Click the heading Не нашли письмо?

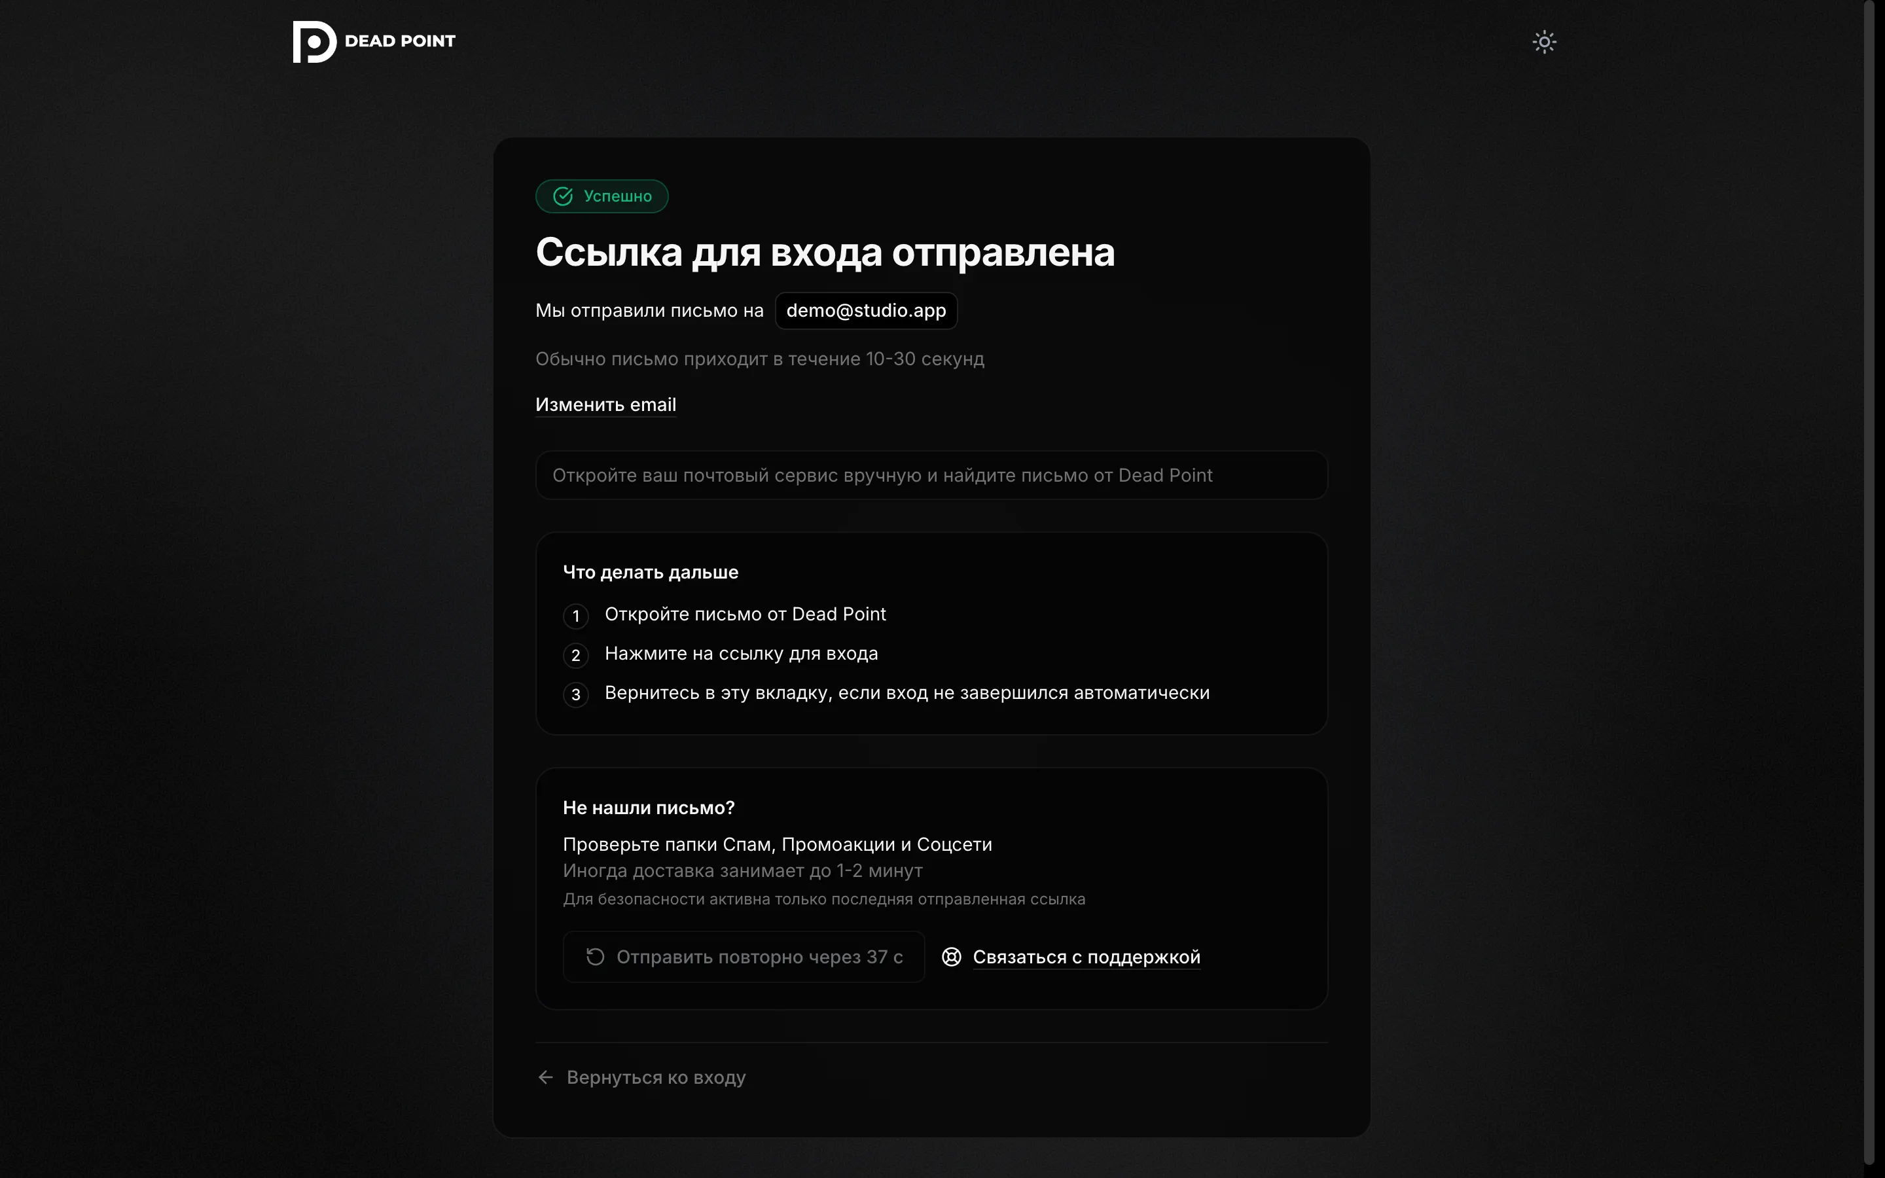[x=648, y=808]
